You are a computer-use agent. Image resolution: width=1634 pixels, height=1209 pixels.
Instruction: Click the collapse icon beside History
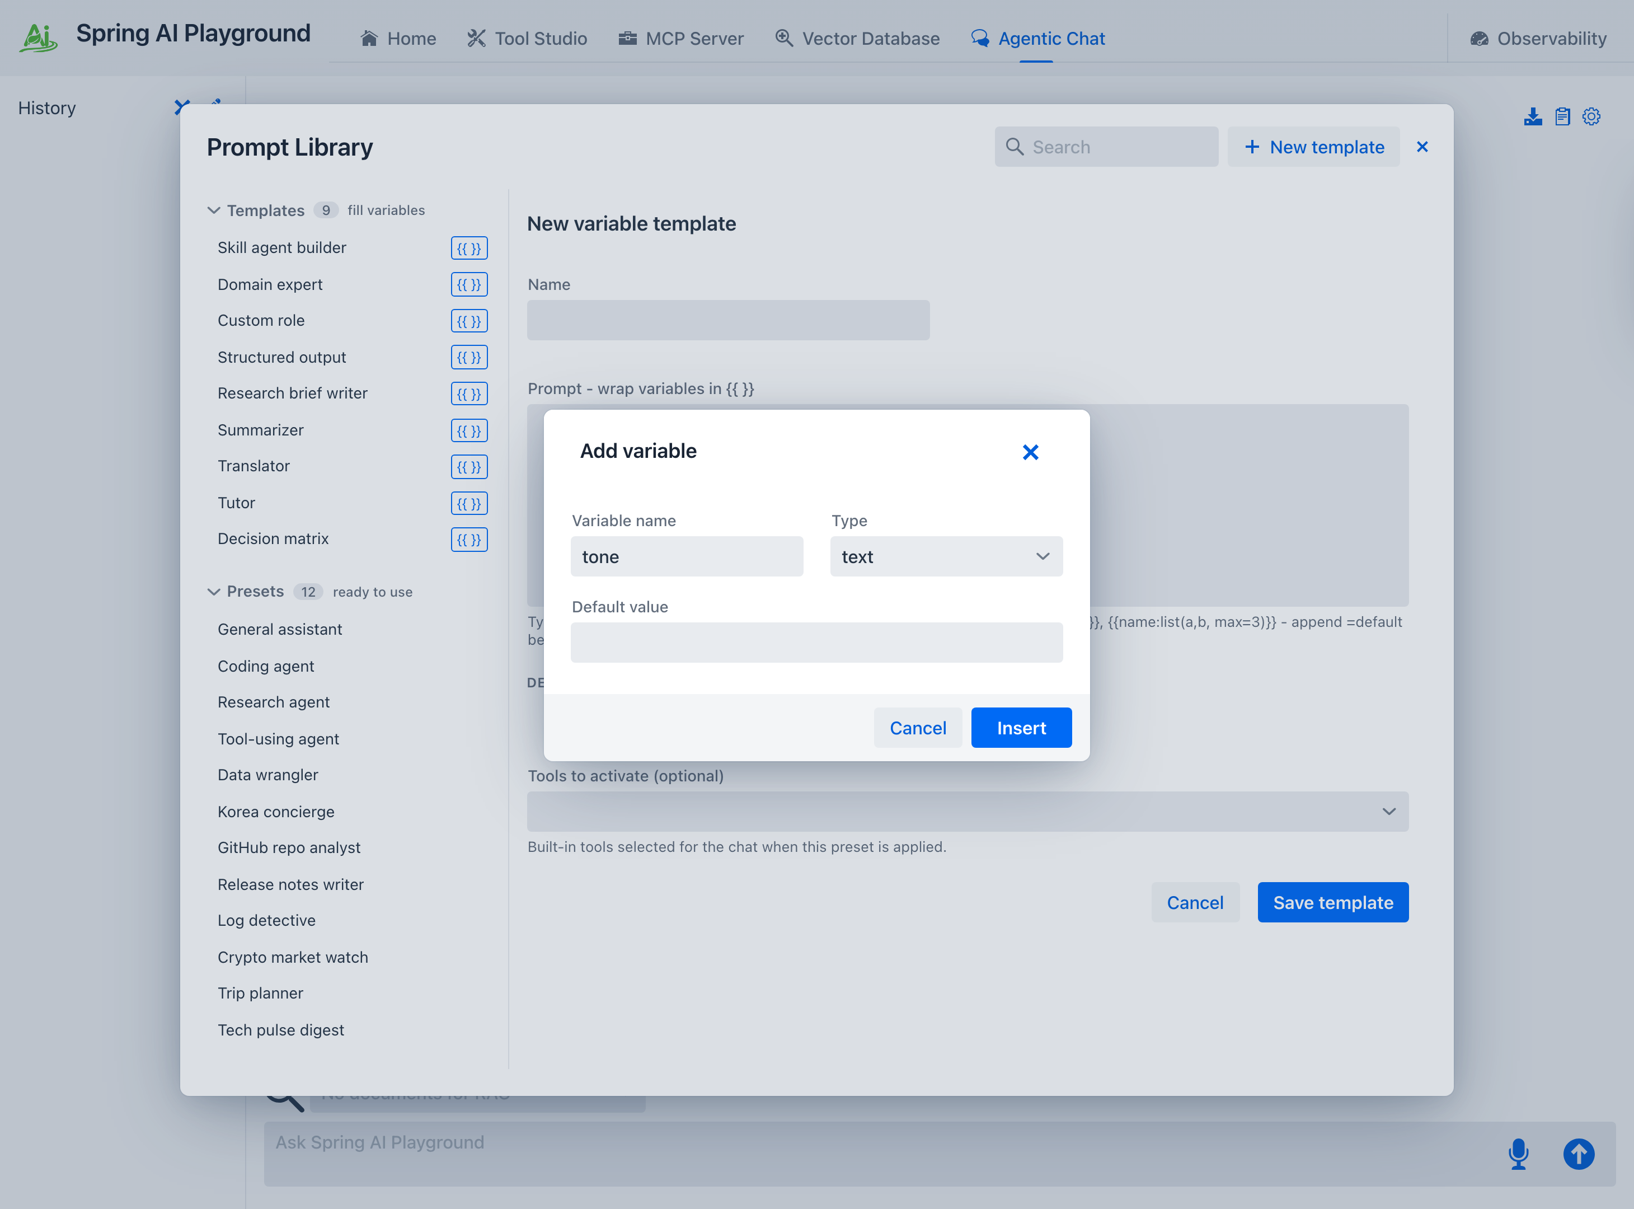(x=182, y=107)
